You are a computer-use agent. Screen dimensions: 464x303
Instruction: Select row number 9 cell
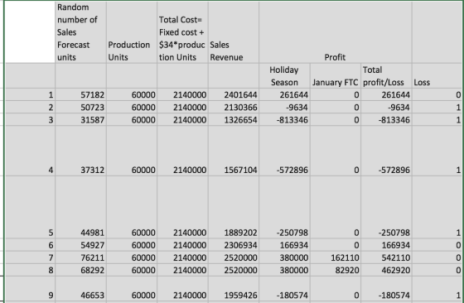coord(30,289)
